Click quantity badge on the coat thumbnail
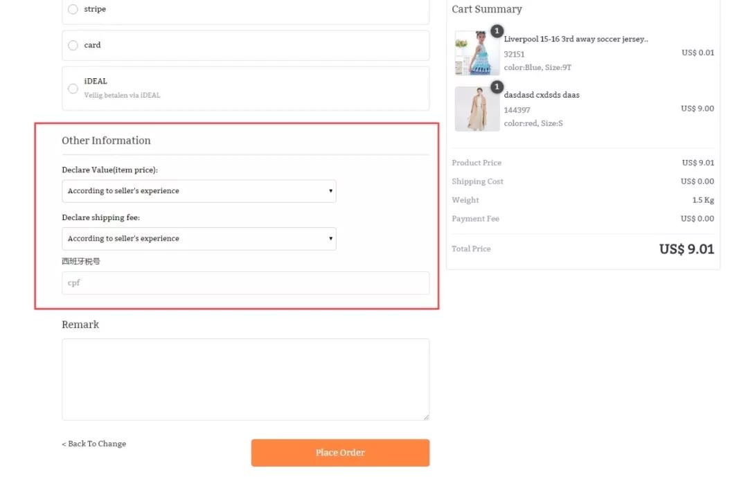 point(497,87)
